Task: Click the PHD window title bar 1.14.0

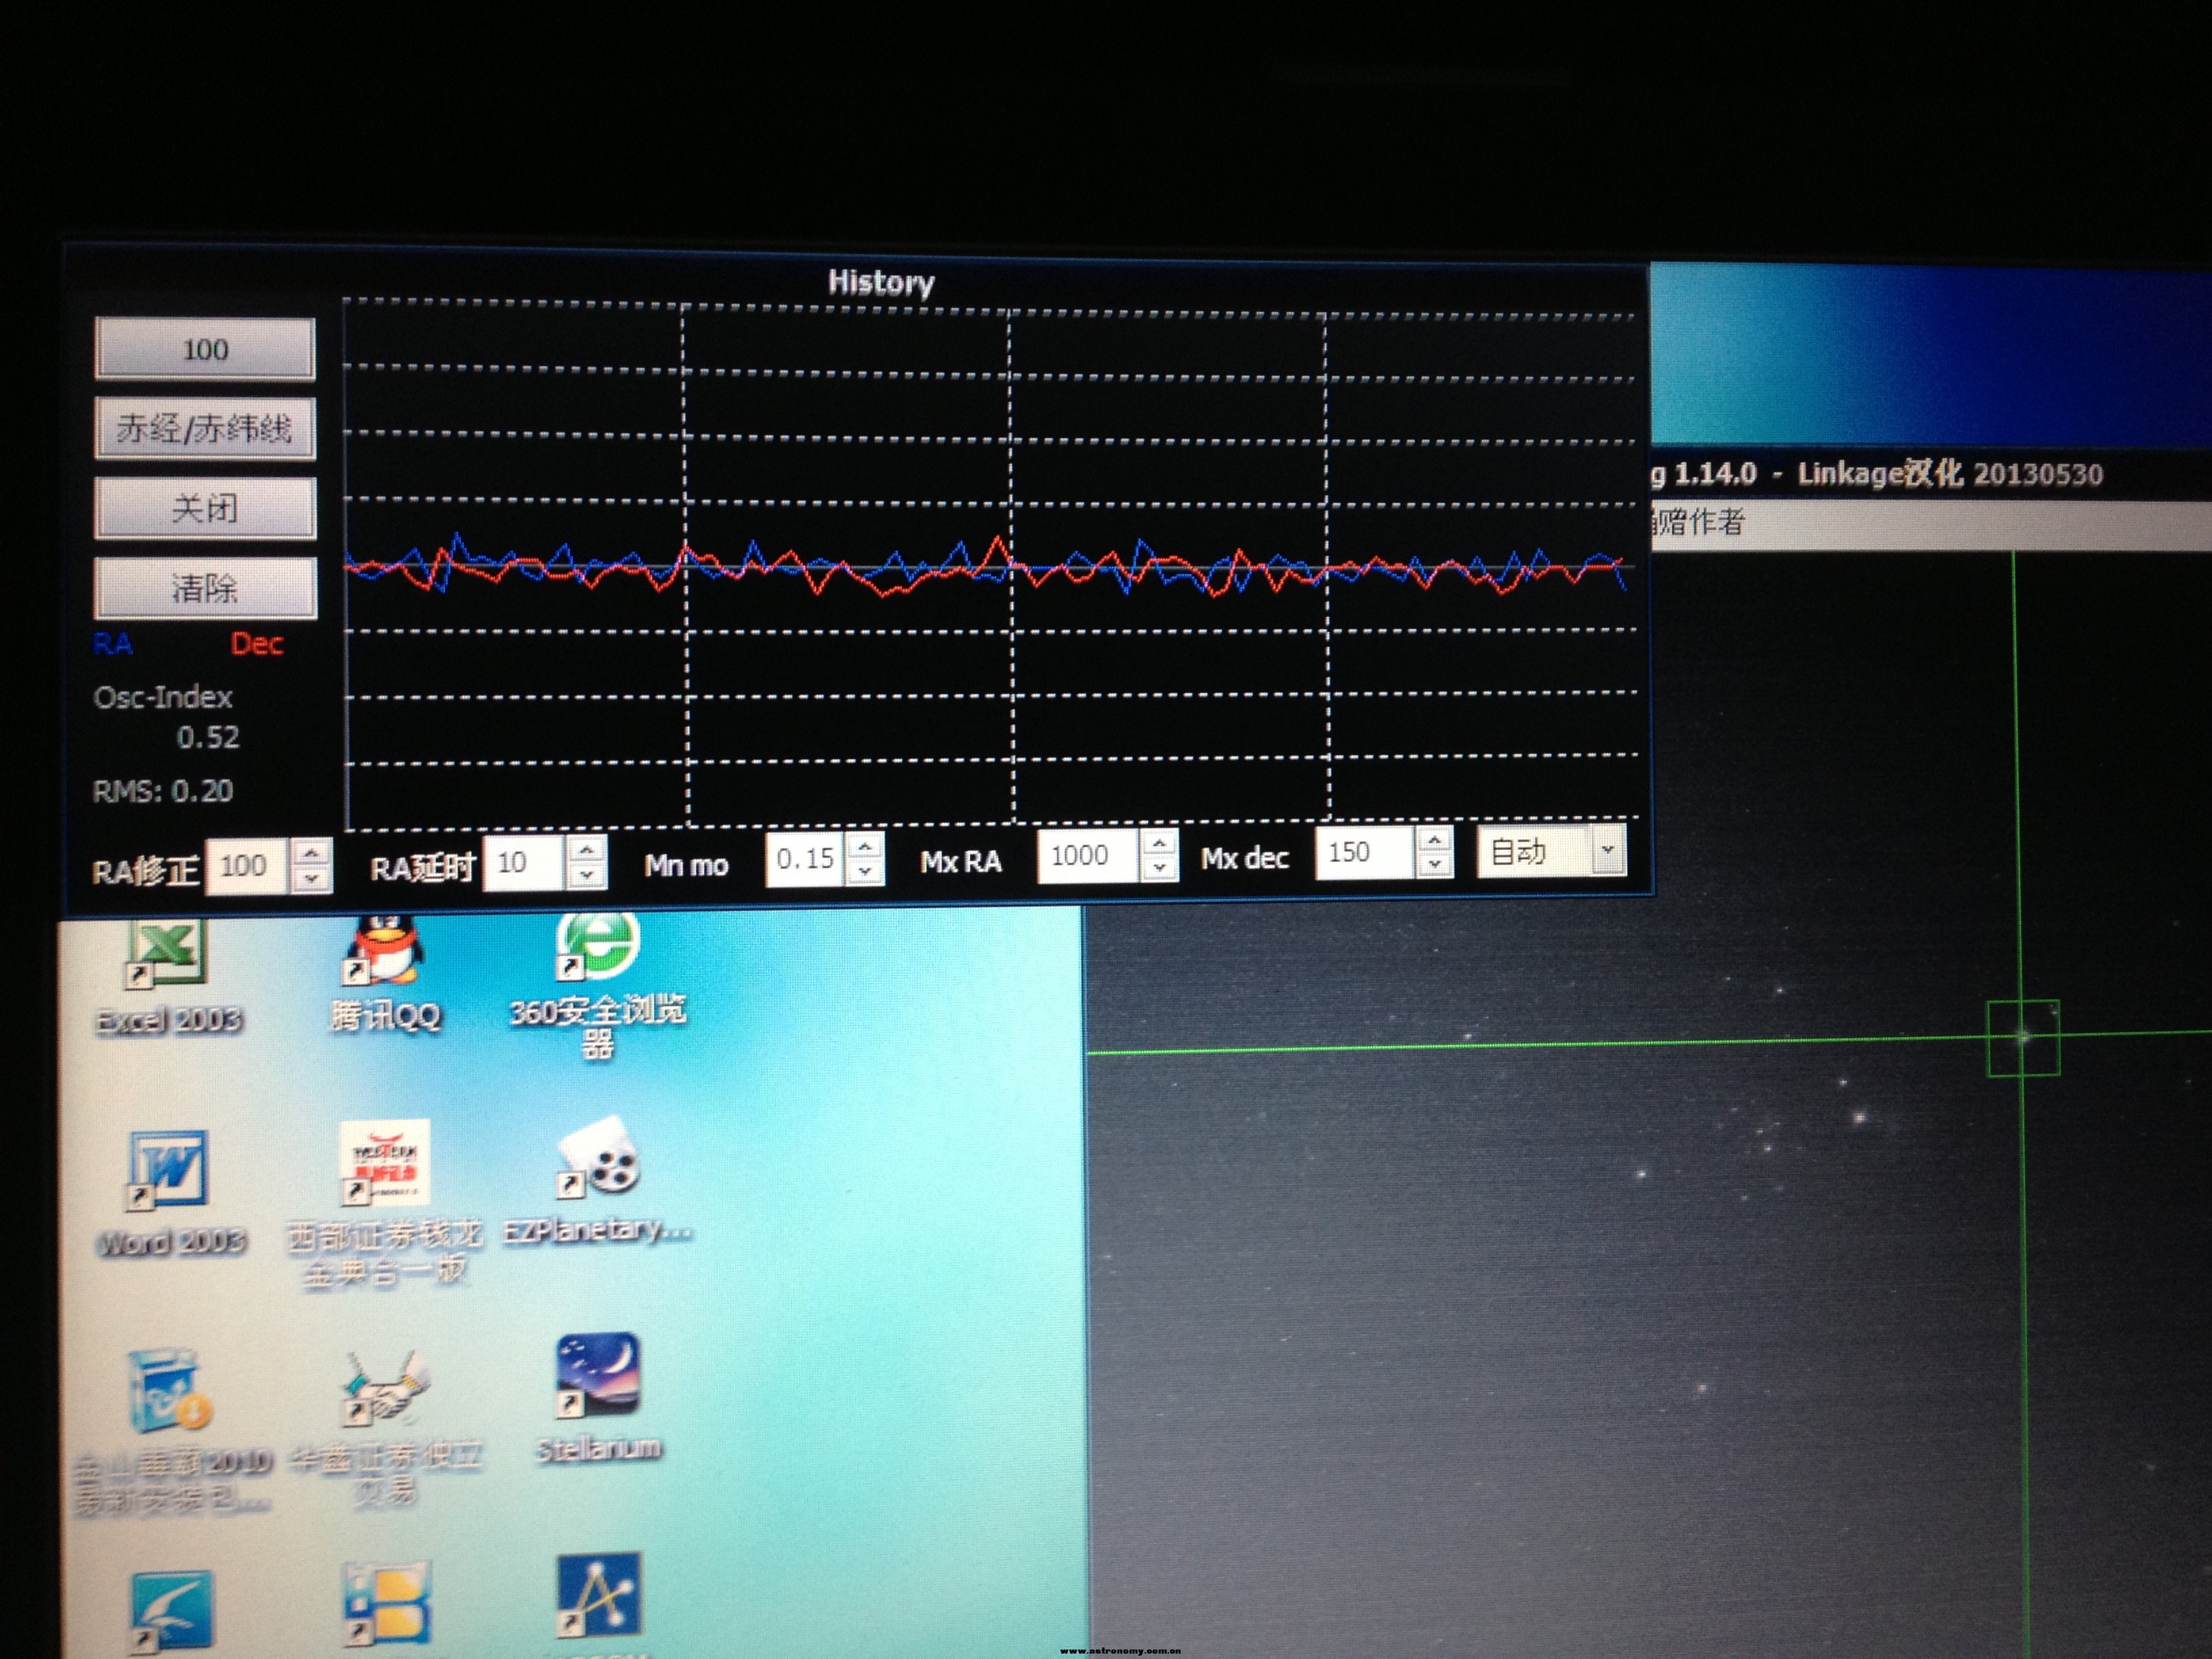Action: tap(1930, 473)
